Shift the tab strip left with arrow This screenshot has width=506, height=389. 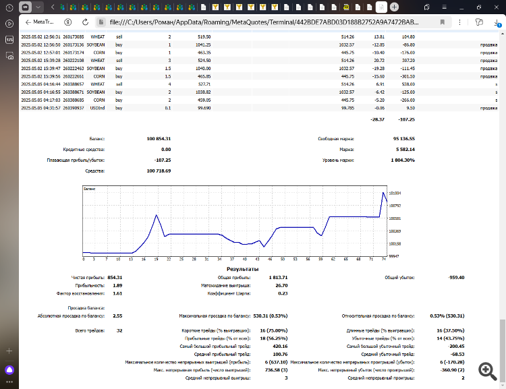pos(53,7)
